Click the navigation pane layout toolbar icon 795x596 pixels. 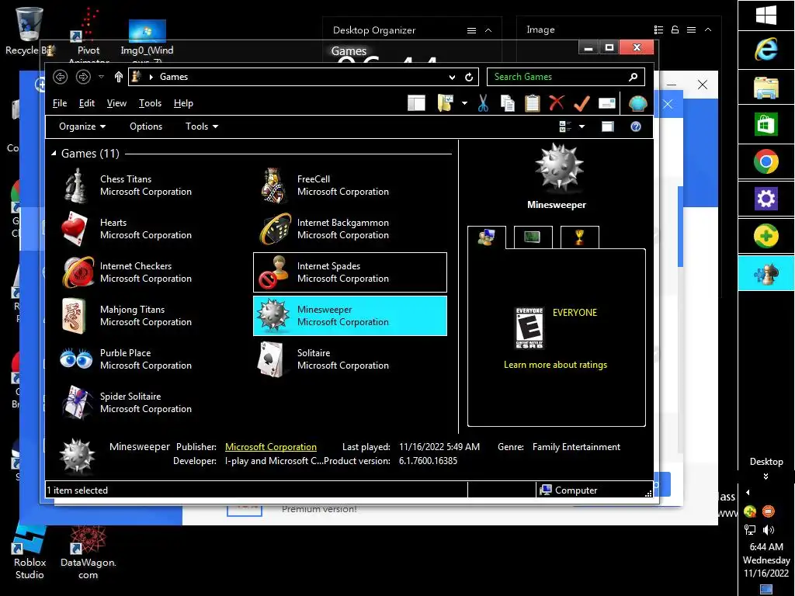(416, 103)
